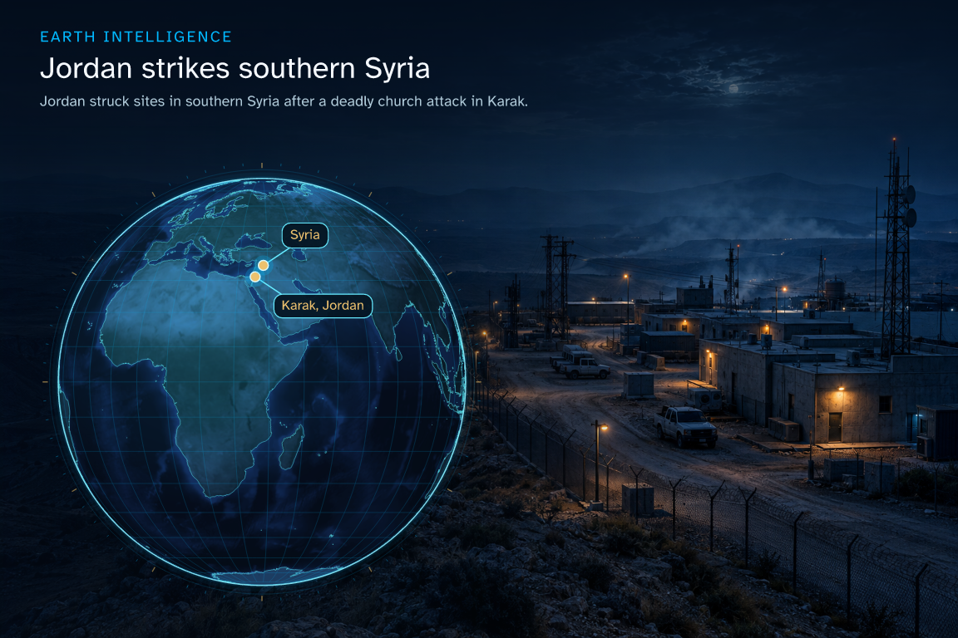Click the subtitle about the Karak church attack

[x=284, y=101]
